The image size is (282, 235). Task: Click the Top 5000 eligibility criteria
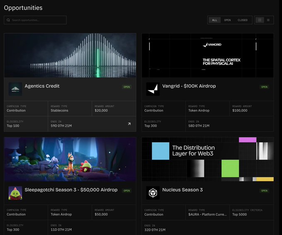pyautogui.click(x=239, y=214)
